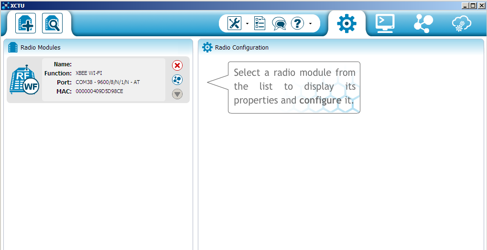487x250 pixels.
Task: Switch to Consoles working mode tab
Action: tap(385, 23)
